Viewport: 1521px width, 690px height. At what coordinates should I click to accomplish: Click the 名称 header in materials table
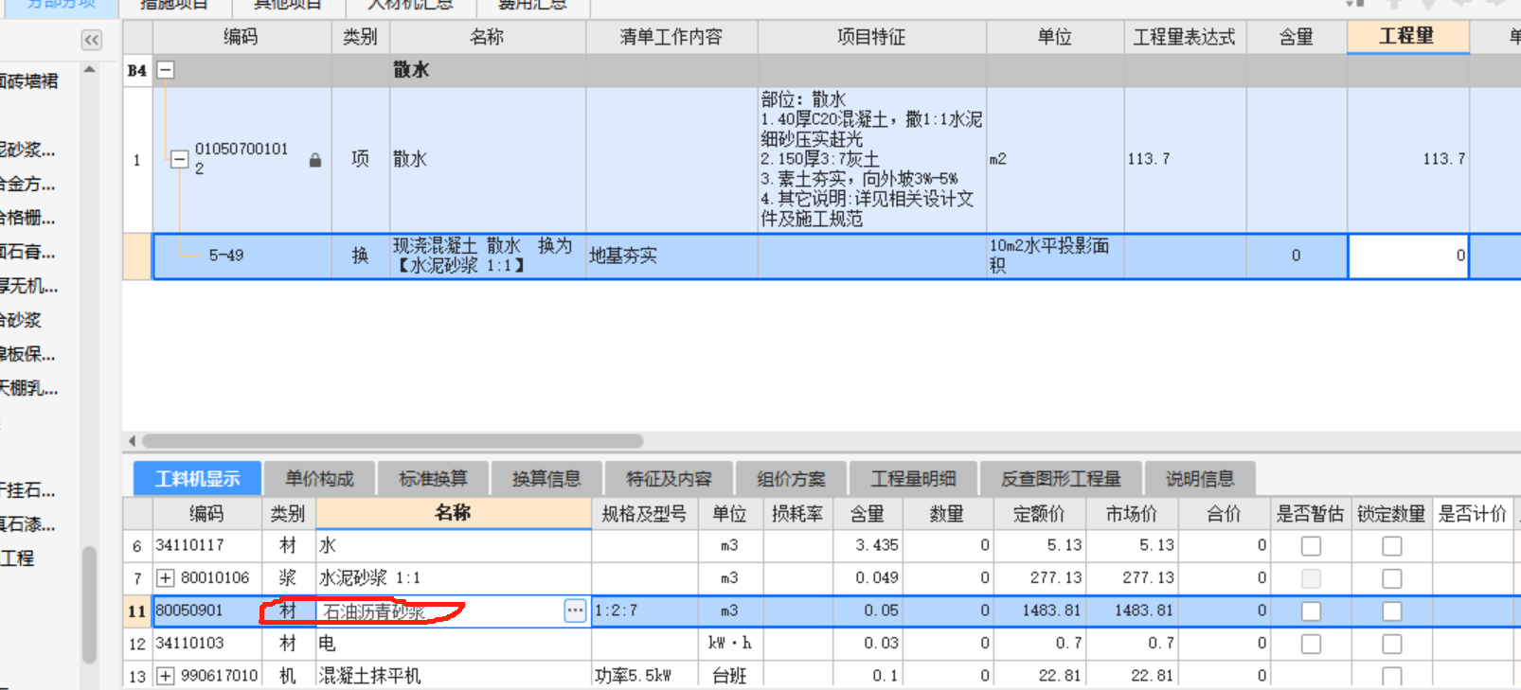point(453,513)
